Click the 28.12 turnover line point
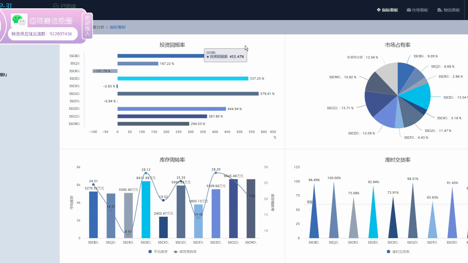 point(146,173)
